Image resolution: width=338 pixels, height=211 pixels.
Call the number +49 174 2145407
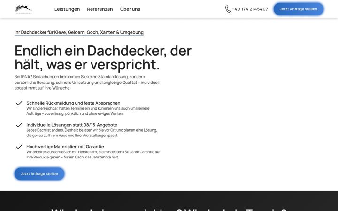coord(250,9)
